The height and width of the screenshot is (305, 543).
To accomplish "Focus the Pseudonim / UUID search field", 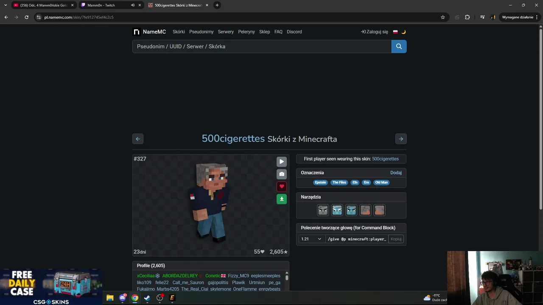I will coord(262,46).
